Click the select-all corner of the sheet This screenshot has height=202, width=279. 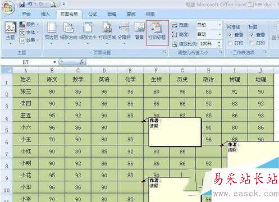click(7, 70)
